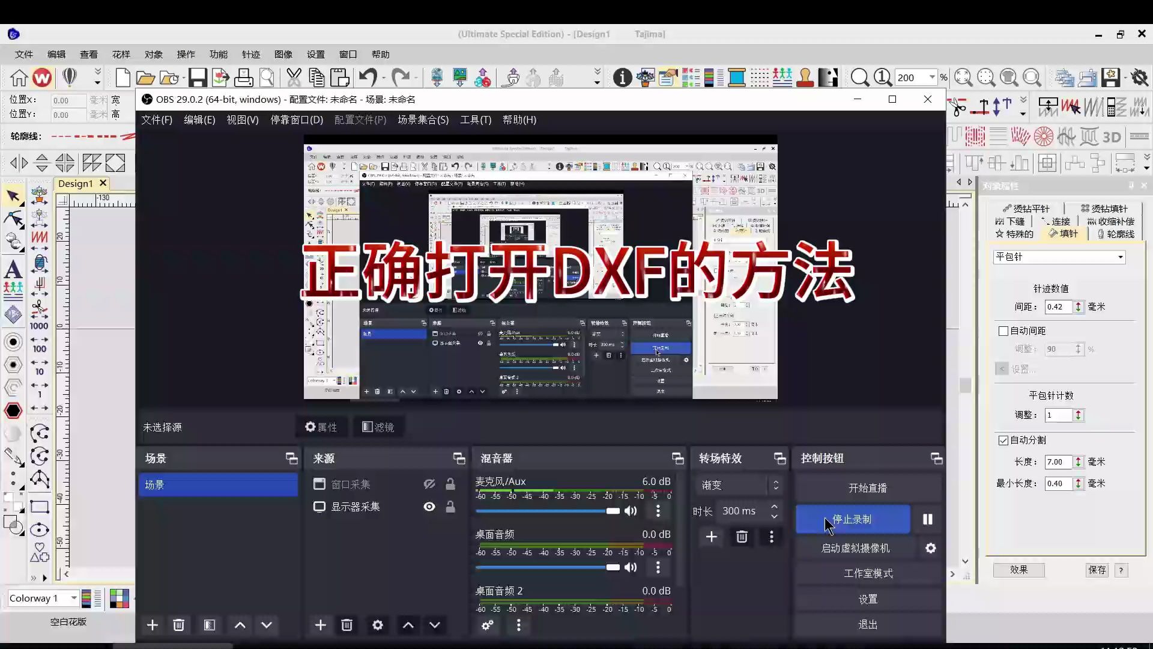Print design with printer icon
Image resolution: width=1153 pixels, height=649 pixels.
pyautogui.click(x=243, y=78)
